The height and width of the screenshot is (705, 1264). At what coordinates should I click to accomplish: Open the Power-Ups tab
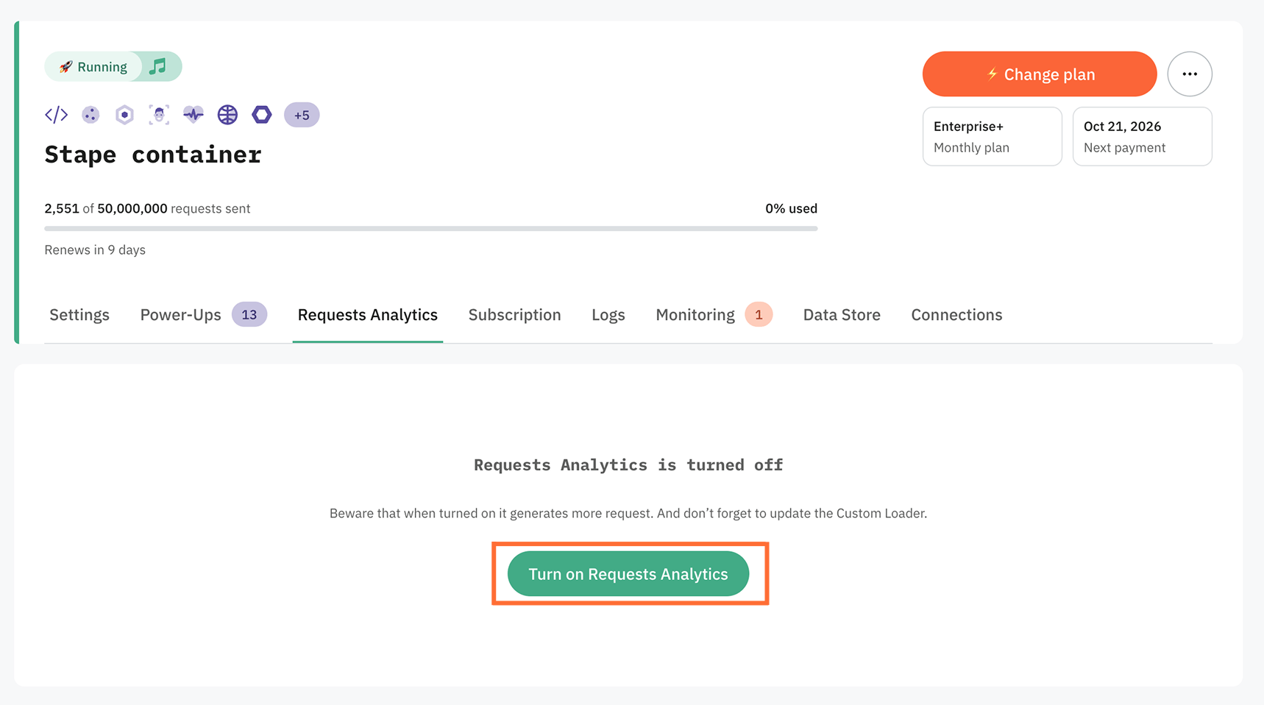pyautogui.click(x=180, y=315)
